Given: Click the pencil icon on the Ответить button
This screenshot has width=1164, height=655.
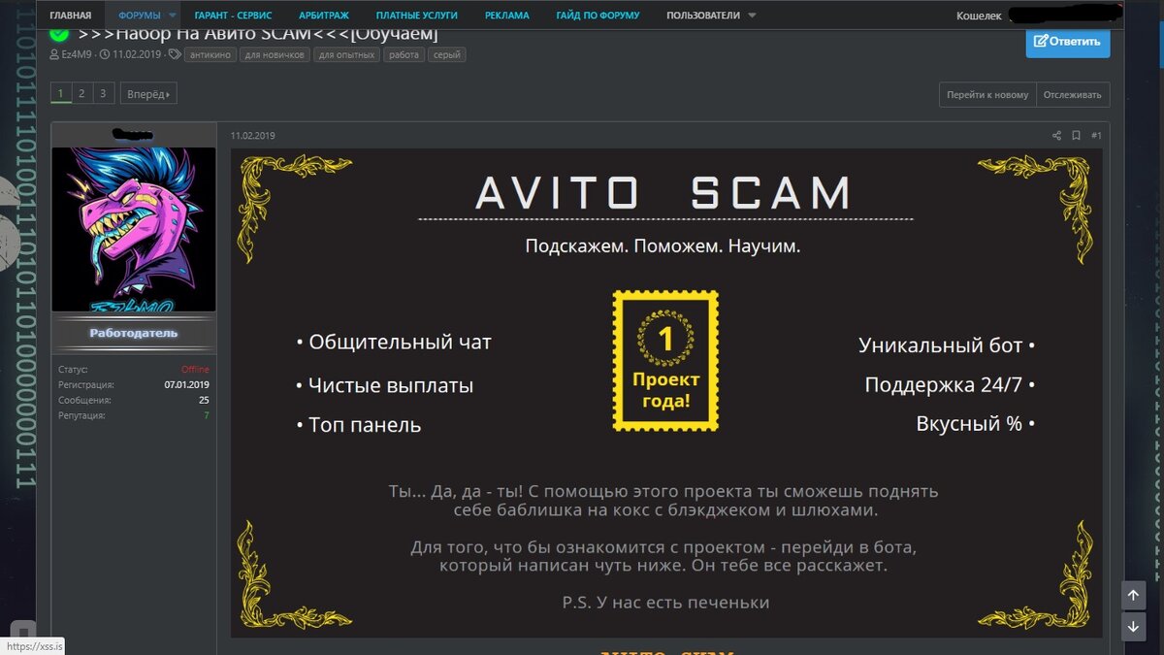Looking at the screenshot, I should (x=1041, y=42).
